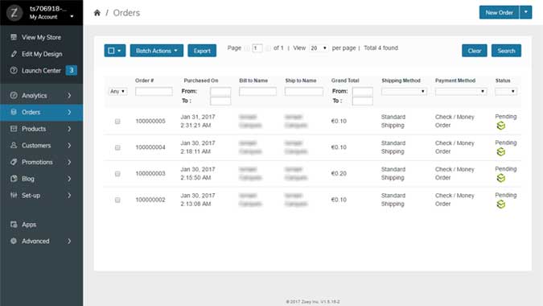543x306 pixels.
Task: Click the ship icon for order 100000003
Action: pos(500,178)
